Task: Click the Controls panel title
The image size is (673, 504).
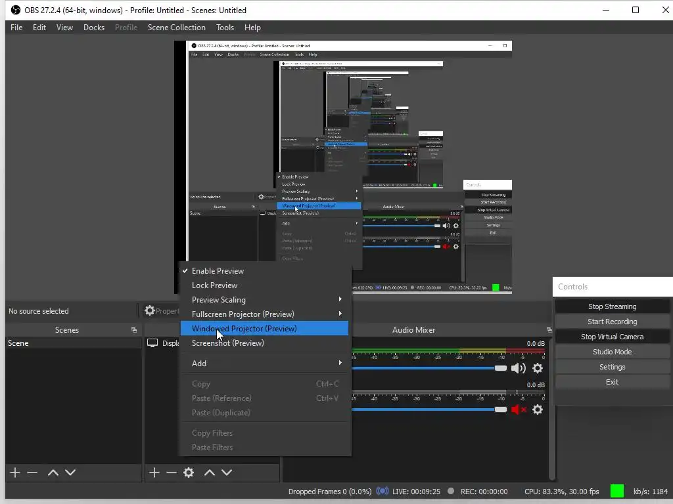Action: coord(573,287)
